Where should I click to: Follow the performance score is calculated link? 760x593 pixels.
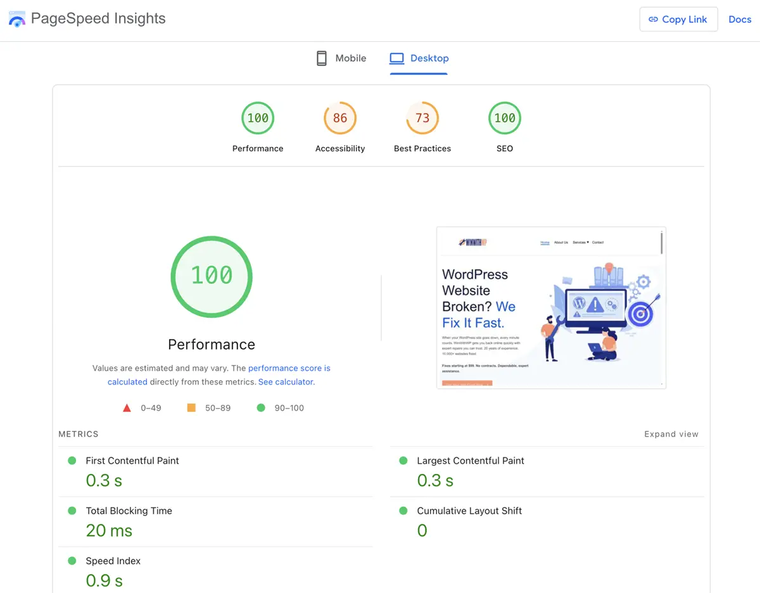[x=289, y=368]
